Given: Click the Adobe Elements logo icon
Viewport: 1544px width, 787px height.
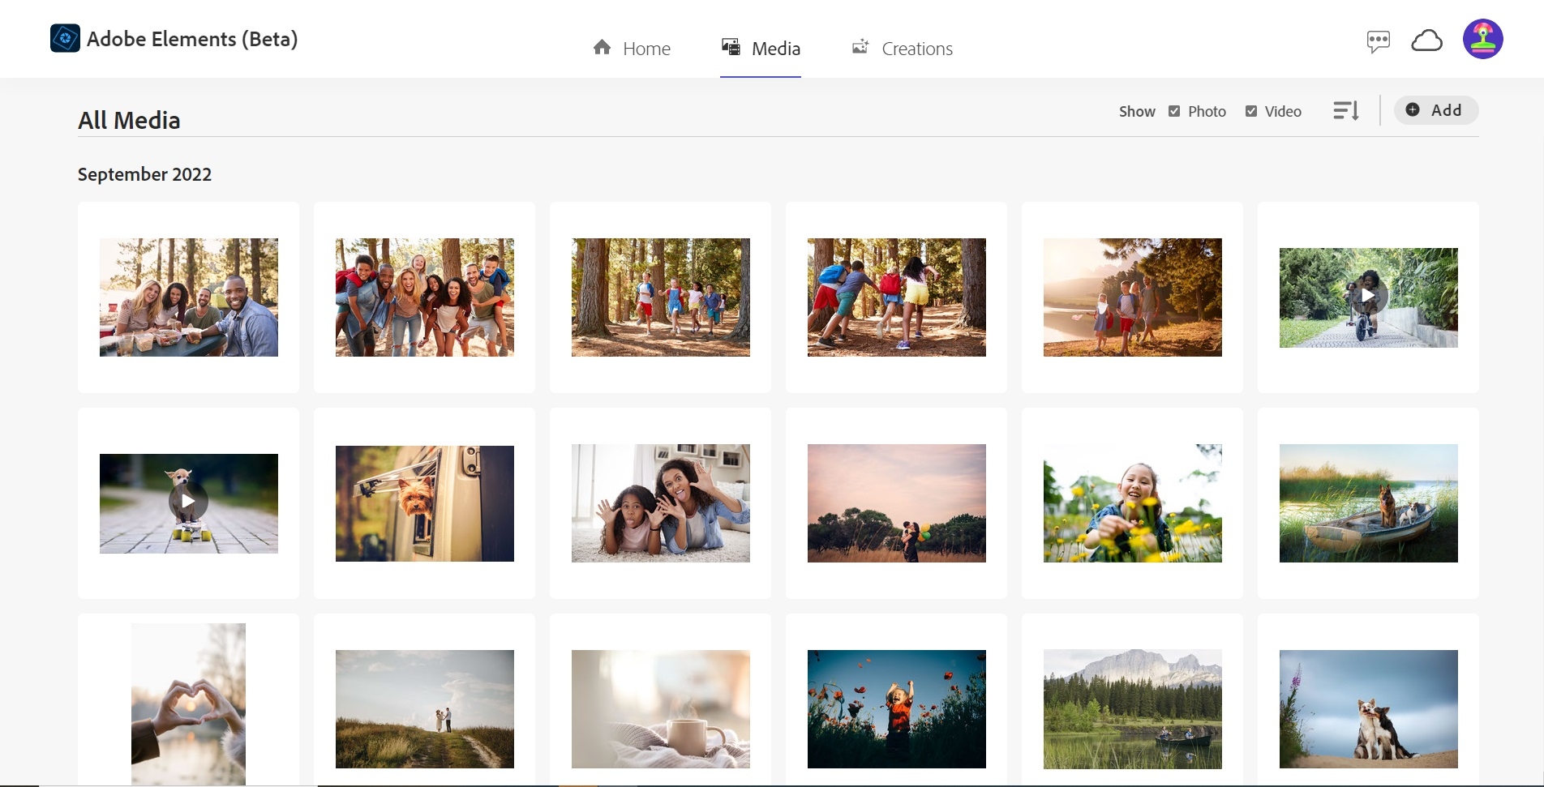Looking at the screenshot, I should pos(65,38).
